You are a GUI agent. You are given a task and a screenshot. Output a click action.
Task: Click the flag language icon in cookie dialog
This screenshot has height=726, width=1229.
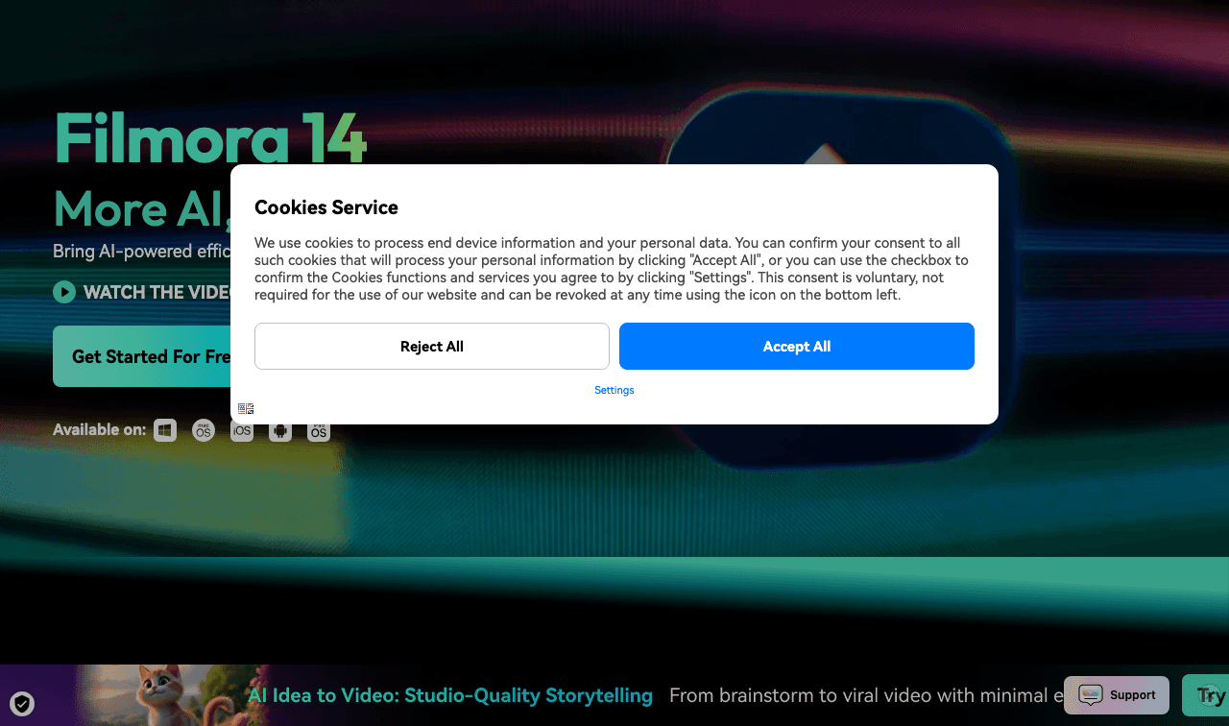246,407
